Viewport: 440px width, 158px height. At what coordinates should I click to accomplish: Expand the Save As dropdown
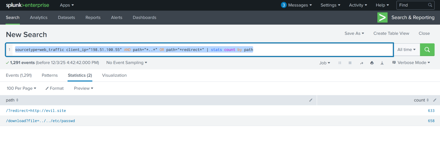pyautogui.click(x=354, y=33)
